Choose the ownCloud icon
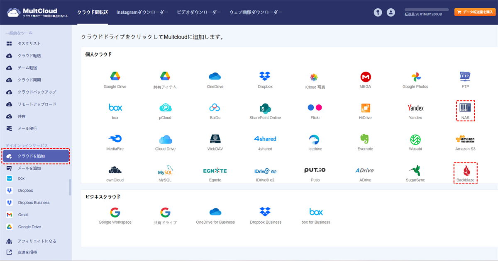This screenshot has width=498, height=261. tap(115, 170)
